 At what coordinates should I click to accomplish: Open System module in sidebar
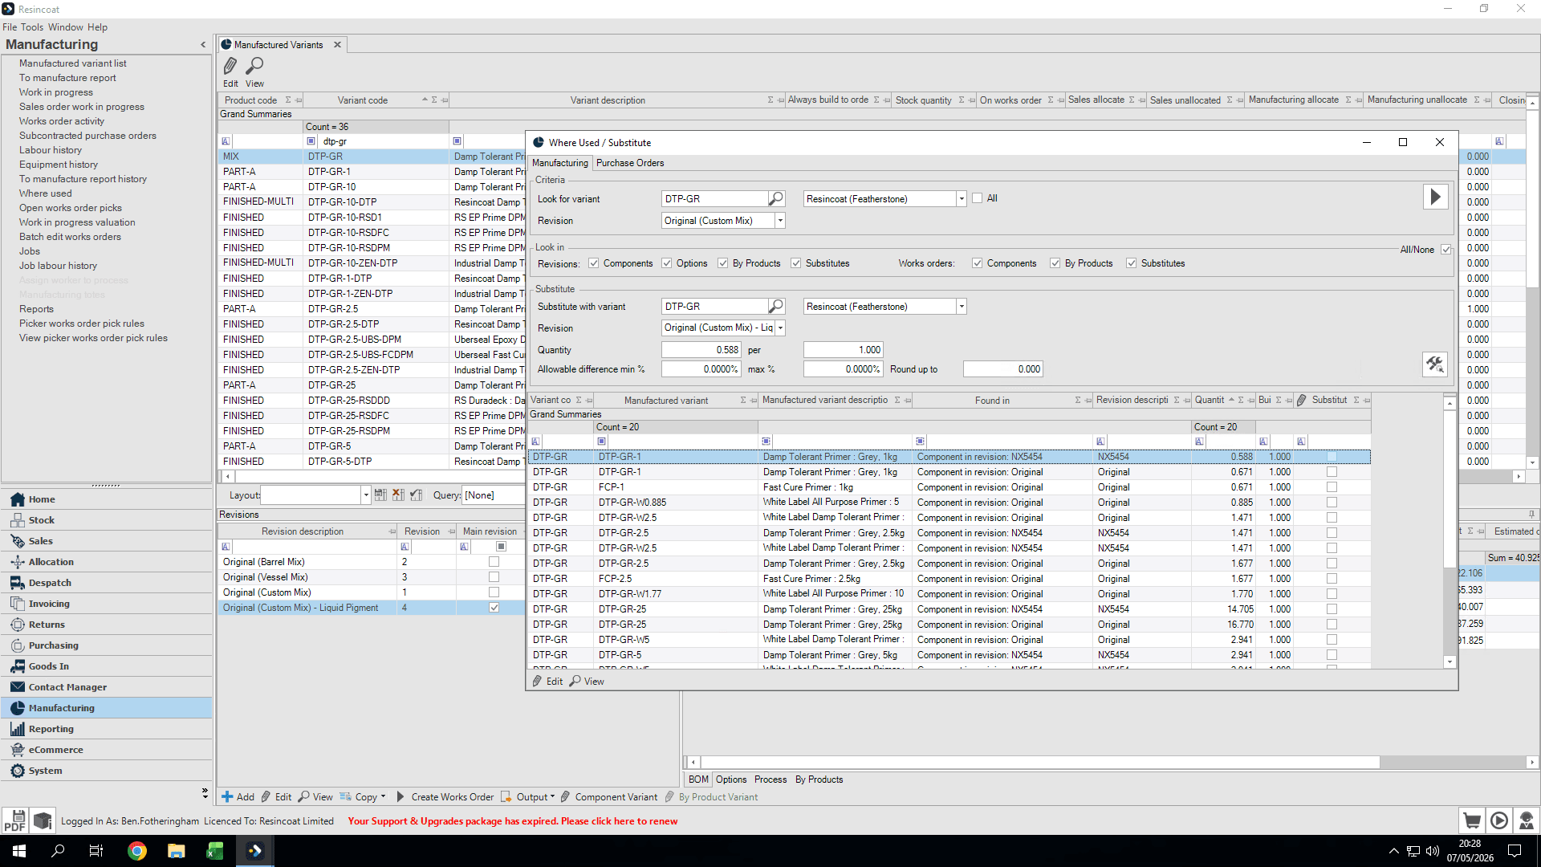click(106, 771)
